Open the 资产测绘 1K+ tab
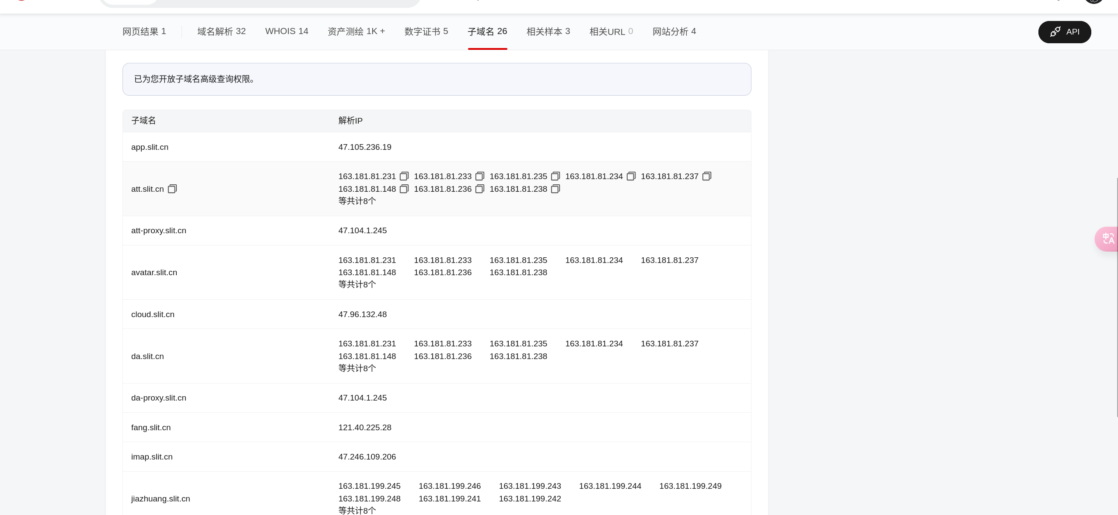This screenshot has width=1118, height=515. (x=356, y=31)
